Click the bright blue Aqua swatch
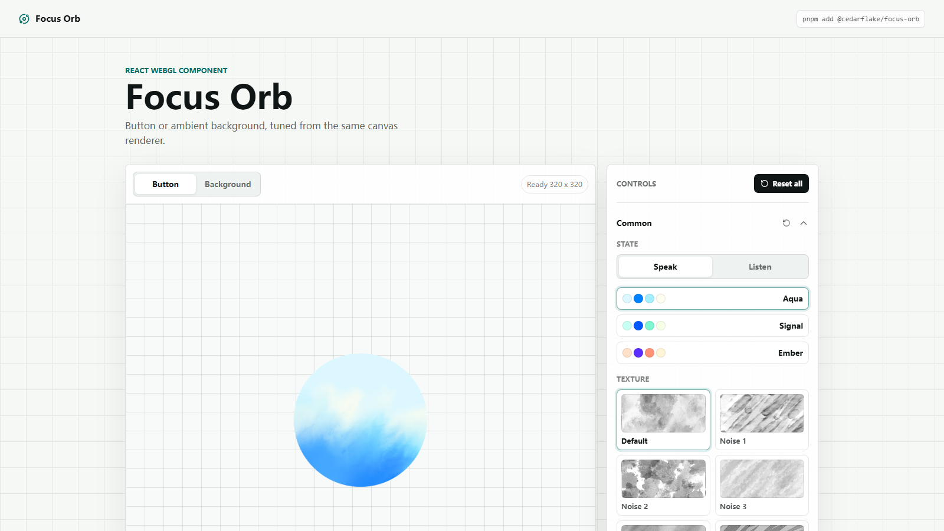The height and width of the screenshot is (531, 944). [x=638, y=299]
